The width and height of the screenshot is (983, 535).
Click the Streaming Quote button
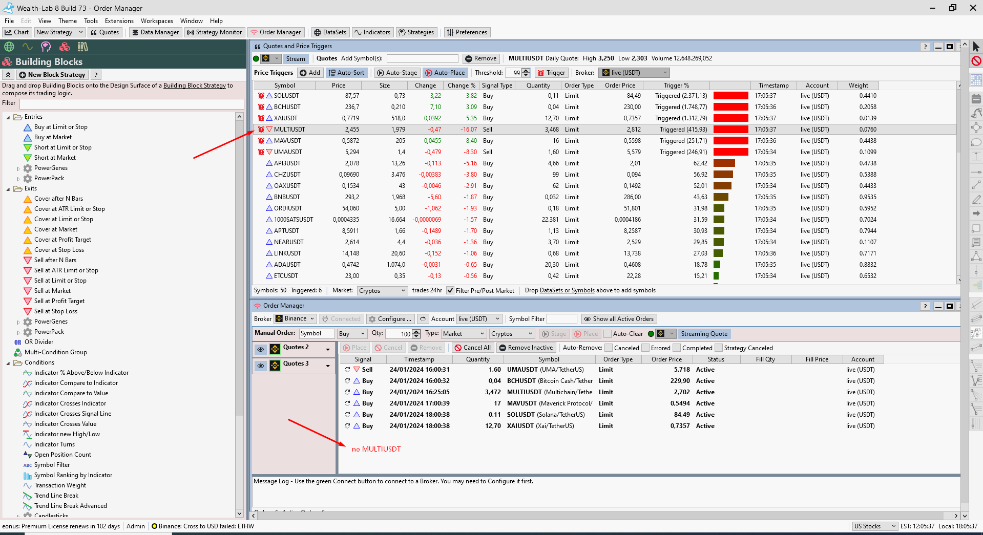(704, 334)
